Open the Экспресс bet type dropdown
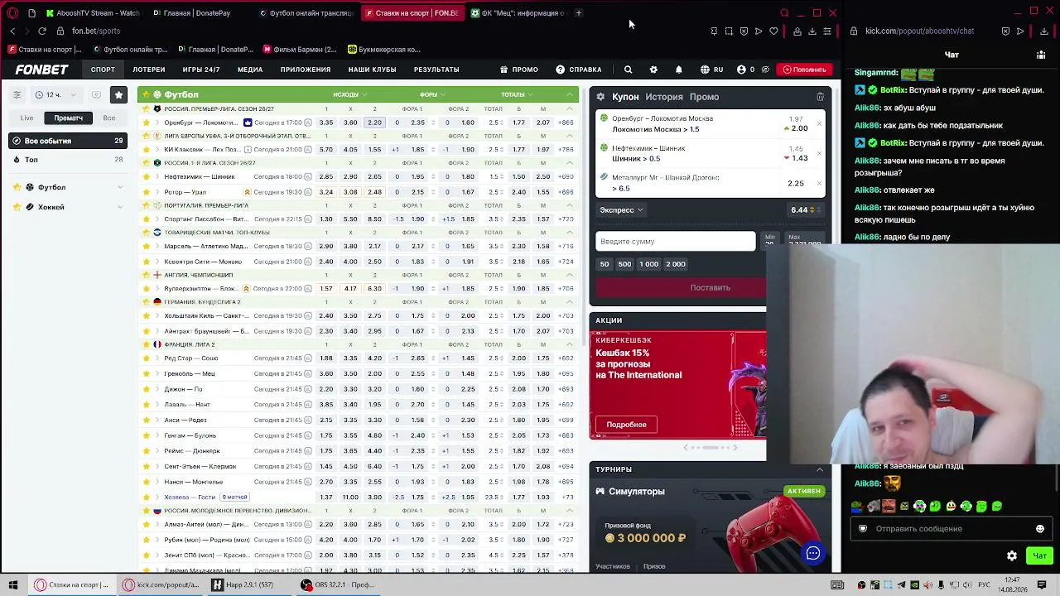Image resolution: width=1060 pixels, height=596 pixels. [622, 210]
